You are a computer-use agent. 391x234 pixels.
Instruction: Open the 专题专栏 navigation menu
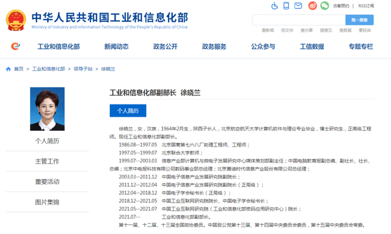[361, 46]
